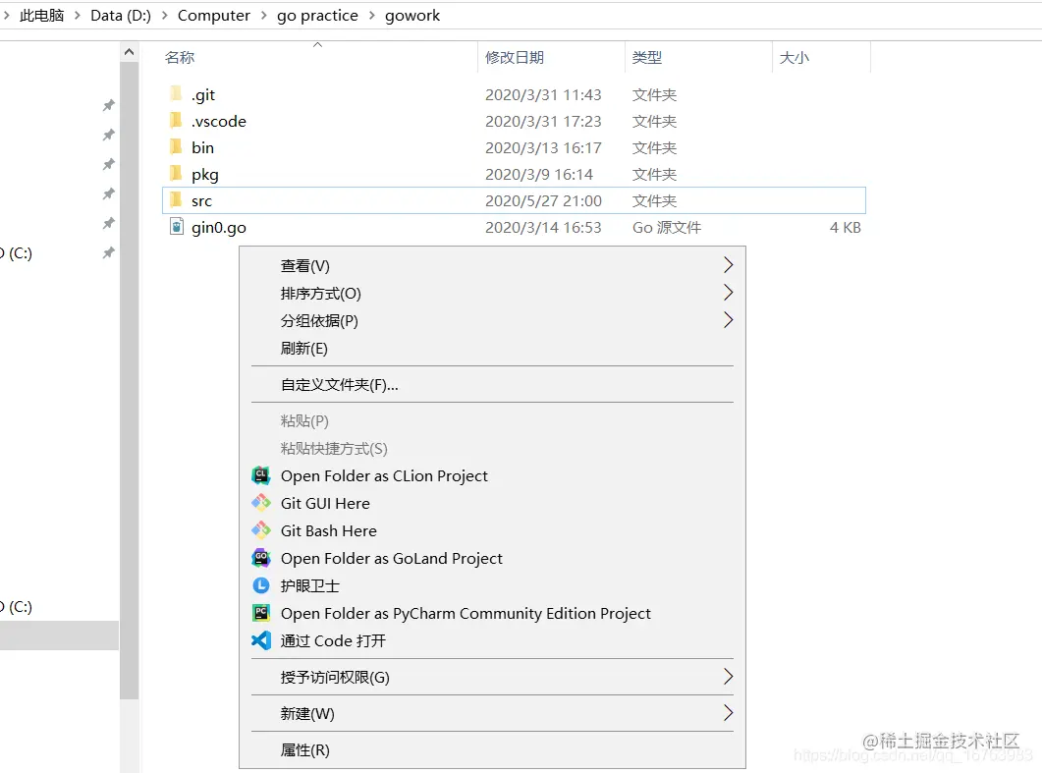Click the Go 源文件 type cell
The height and width of the screenshot is (773, 1042).
(667, 227)
